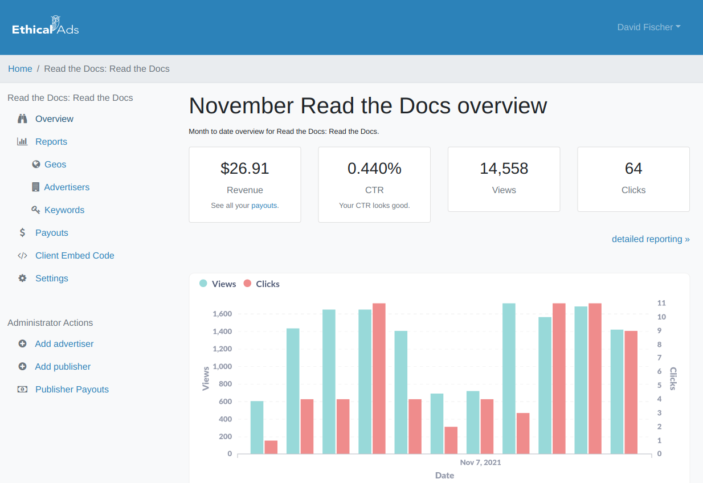Click the Date axis title under the chart
The height and width of the screenshot is (483, 703).
click(x=444, y=475)
